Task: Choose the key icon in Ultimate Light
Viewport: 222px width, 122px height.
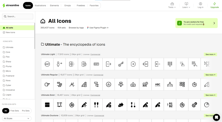Action: coord(121,64)
